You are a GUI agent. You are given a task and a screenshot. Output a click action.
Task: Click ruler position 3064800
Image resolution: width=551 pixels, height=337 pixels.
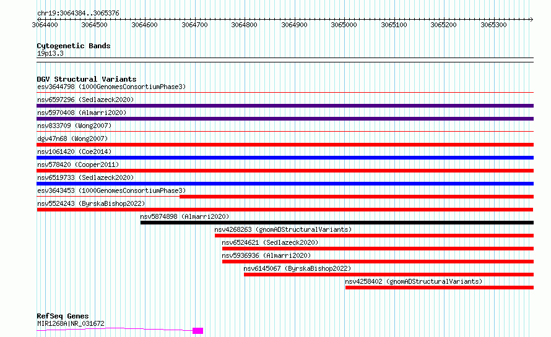click(x=244, y=25)
